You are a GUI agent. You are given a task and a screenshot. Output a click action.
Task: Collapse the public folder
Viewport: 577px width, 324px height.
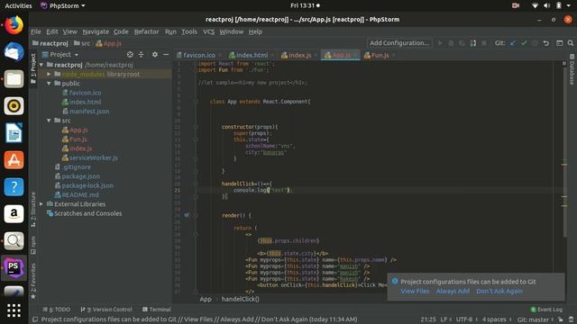[49, 84]
